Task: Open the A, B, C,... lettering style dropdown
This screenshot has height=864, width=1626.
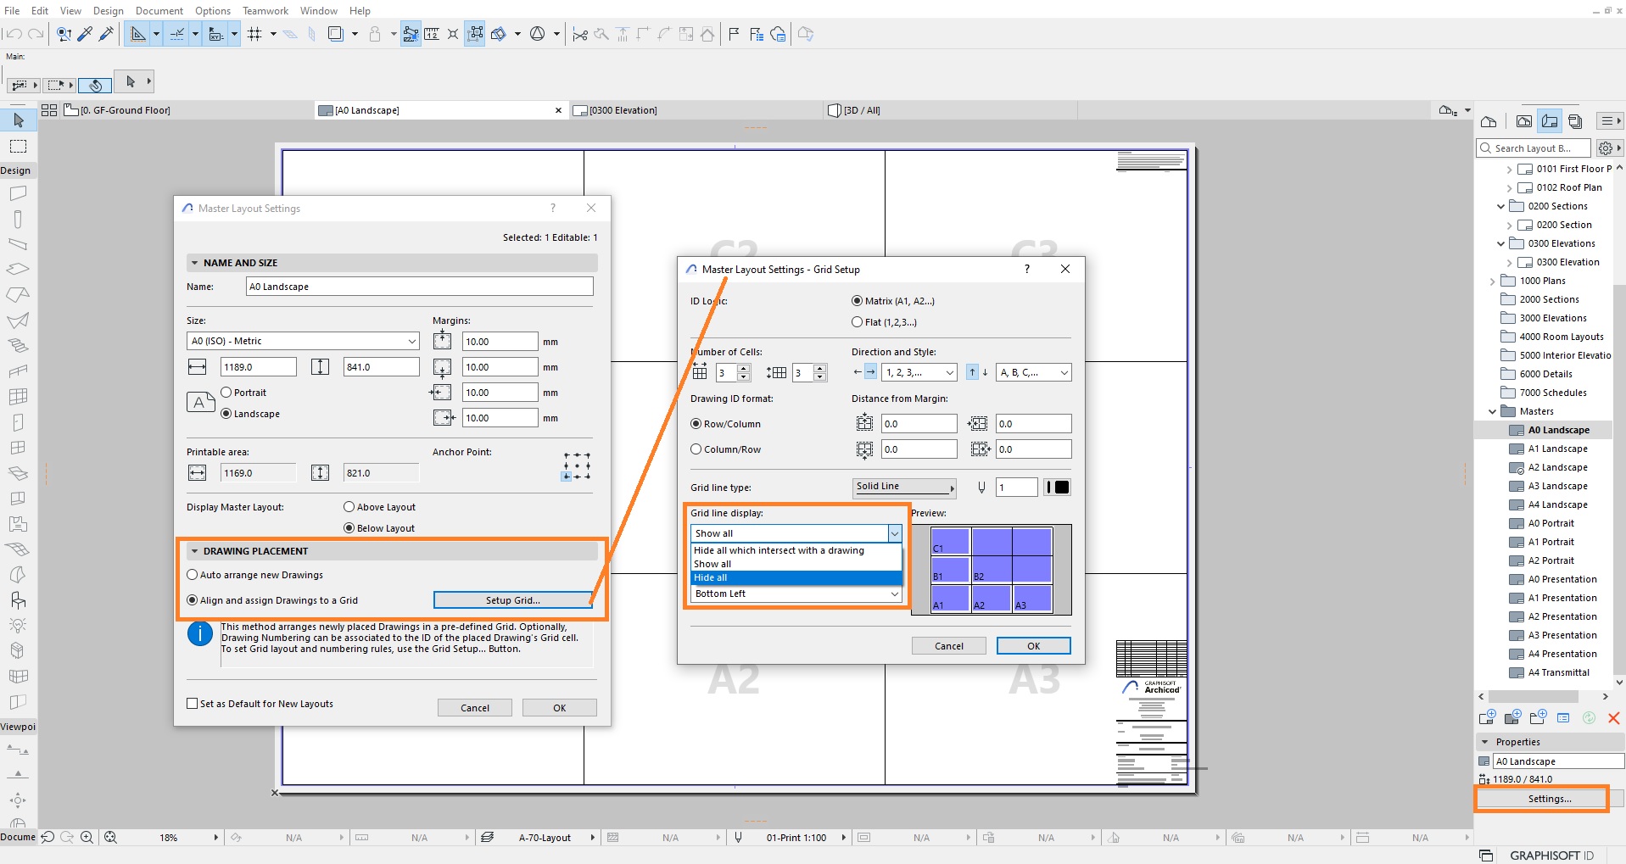Action: pyautogui.click(x=1033, y=372)
